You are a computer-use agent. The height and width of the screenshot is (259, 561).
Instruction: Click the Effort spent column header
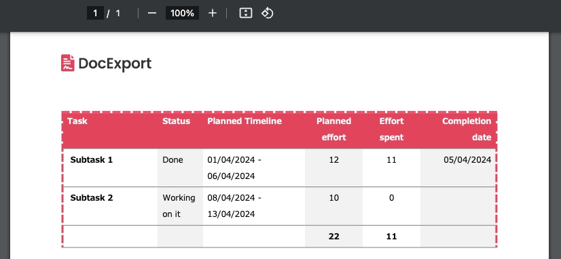391,129
